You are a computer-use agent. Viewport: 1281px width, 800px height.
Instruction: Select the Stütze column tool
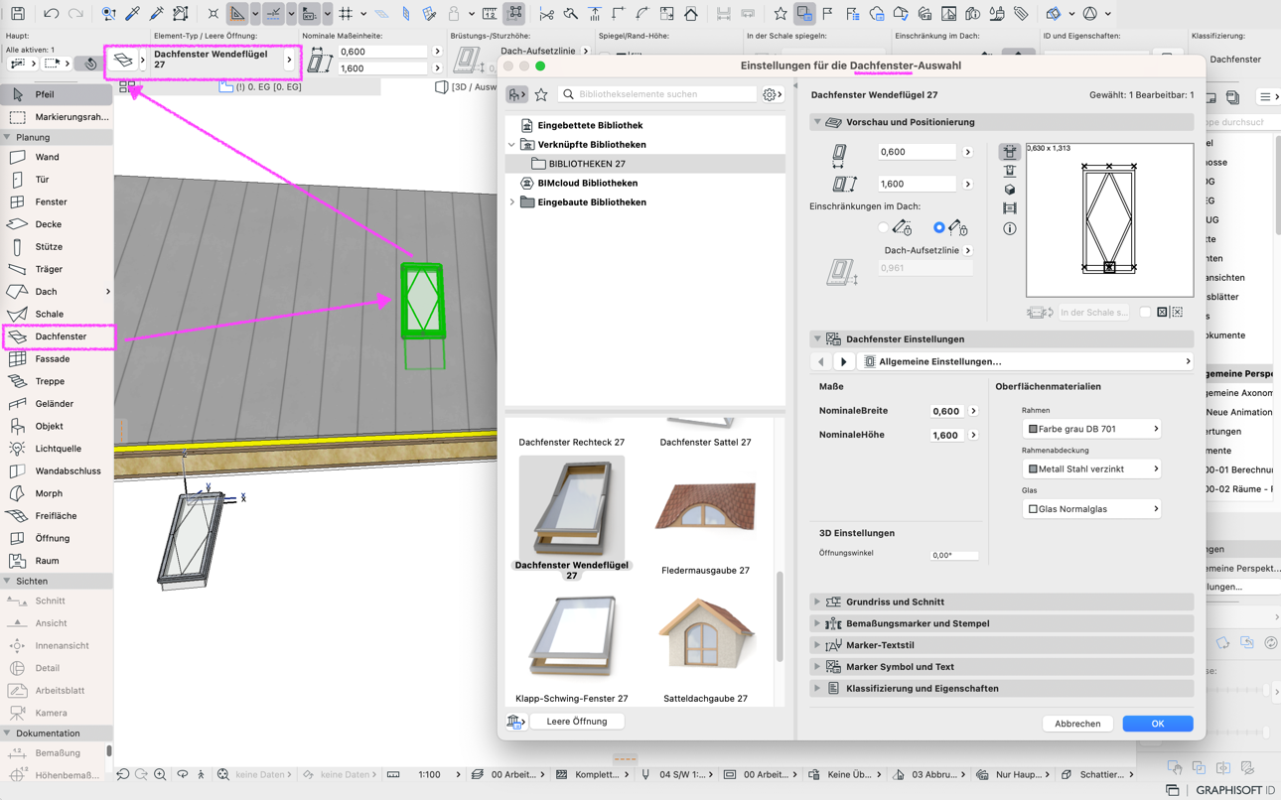pos(57,247)
